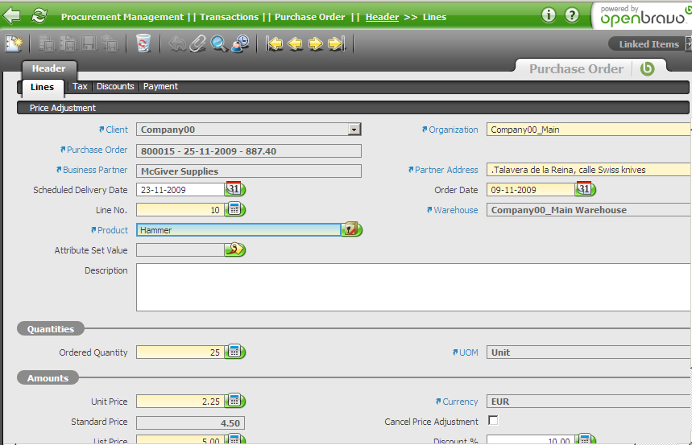
Task: Click the Attribute Set Value field
Action: pyautogui.click(x=180, y=250)
